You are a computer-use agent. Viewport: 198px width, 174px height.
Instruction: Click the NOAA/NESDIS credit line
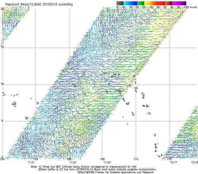[x=116, y=172]
